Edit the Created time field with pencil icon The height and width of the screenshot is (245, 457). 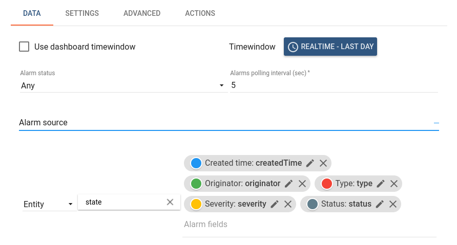(x=310, y=163)
